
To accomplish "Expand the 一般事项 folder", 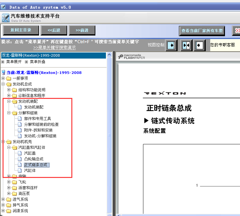I will (x=3, y=78).
